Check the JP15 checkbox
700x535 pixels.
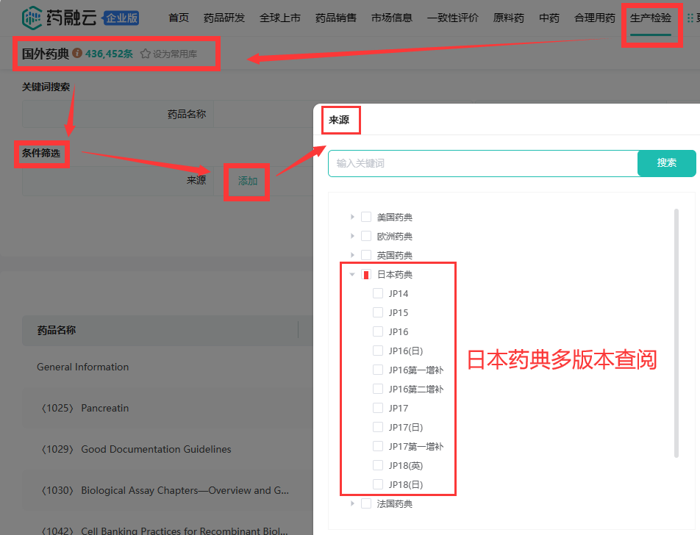pos(378,312)
